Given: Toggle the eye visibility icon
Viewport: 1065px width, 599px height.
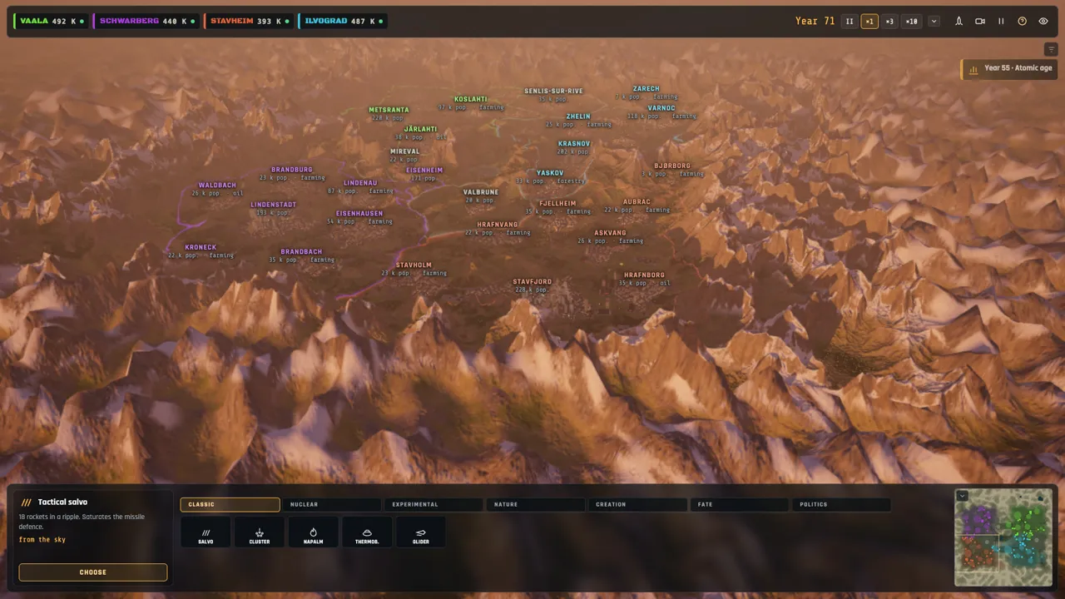Looking at the screenshot, I should [1043, 22].
